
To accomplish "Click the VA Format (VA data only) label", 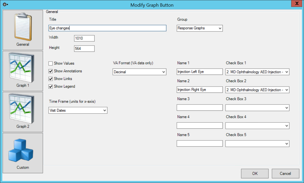I will click(133, 63).
